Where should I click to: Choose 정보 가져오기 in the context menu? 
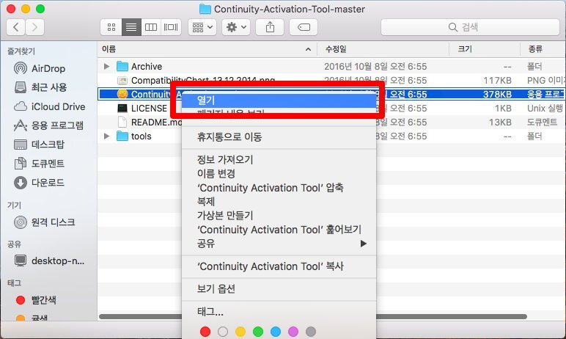279,159
